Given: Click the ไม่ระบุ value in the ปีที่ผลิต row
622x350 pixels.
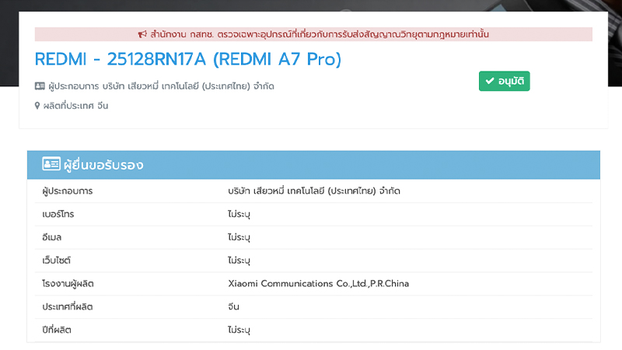Looking at the screenshot, I should (239, 330).
